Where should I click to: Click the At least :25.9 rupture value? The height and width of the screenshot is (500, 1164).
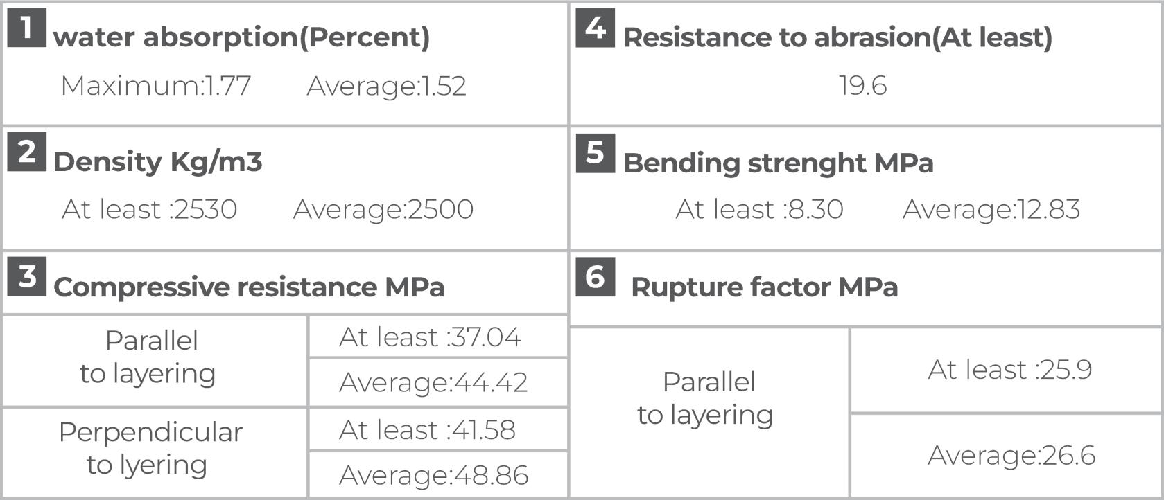(1010, 370)
